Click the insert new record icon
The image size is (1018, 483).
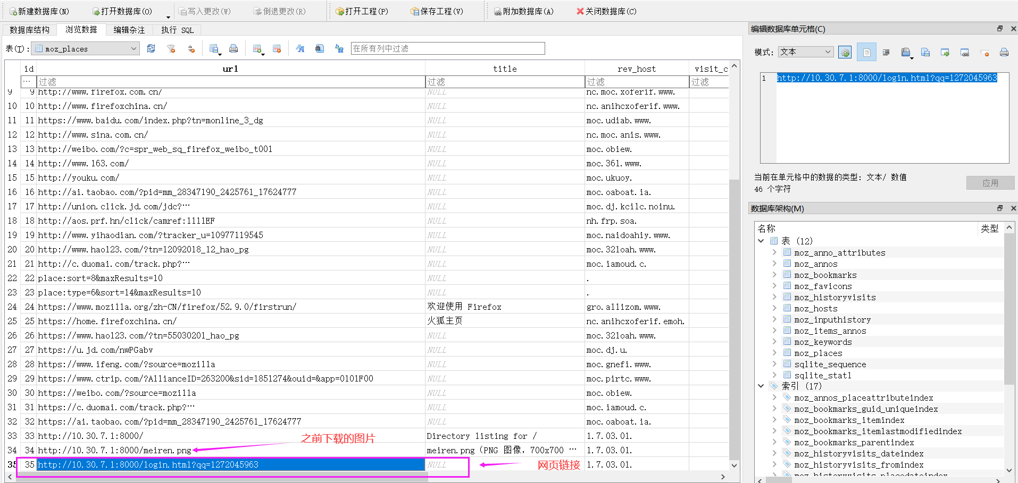click(258, 49)
